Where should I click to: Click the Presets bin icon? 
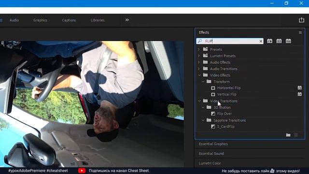pyautogui.click(x=205, y=49)
